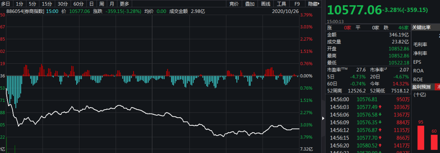Viewport: 440px width, 153px height.
Task: Switch to the 月 monthly chart tab
Action: [x=112, y=4]
